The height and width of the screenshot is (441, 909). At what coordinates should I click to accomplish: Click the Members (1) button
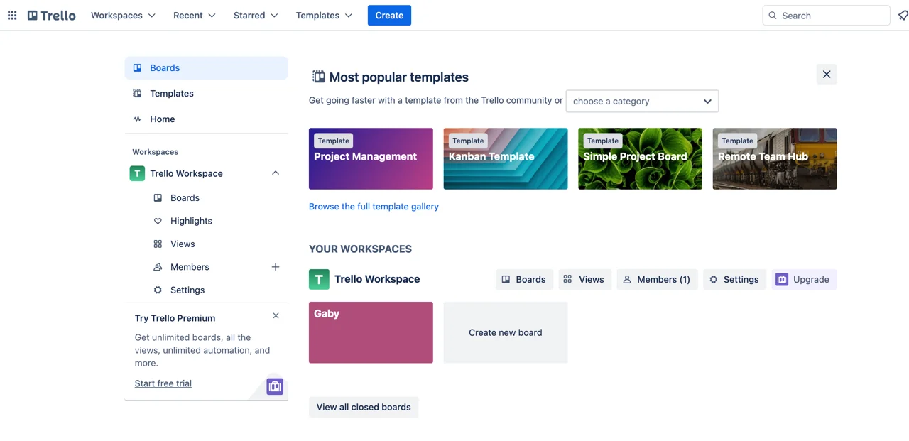coord(657,279)
